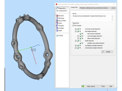The width and height of the screenshot is (122, 91).
Task: Close the Fix Wizard window with the X
Action: click(114, 4)
